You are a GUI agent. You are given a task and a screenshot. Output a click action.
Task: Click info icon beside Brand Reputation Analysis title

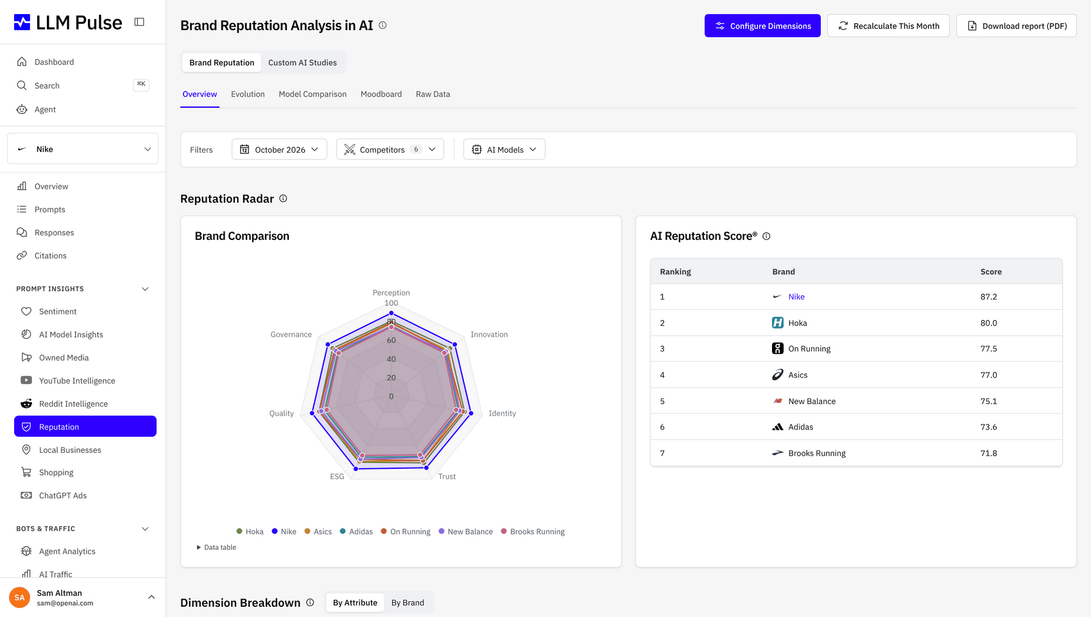382,26
